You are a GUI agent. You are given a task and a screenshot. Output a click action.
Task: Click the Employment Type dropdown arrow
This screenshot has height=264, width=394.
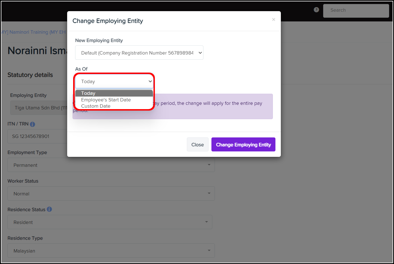pos(209,165)
